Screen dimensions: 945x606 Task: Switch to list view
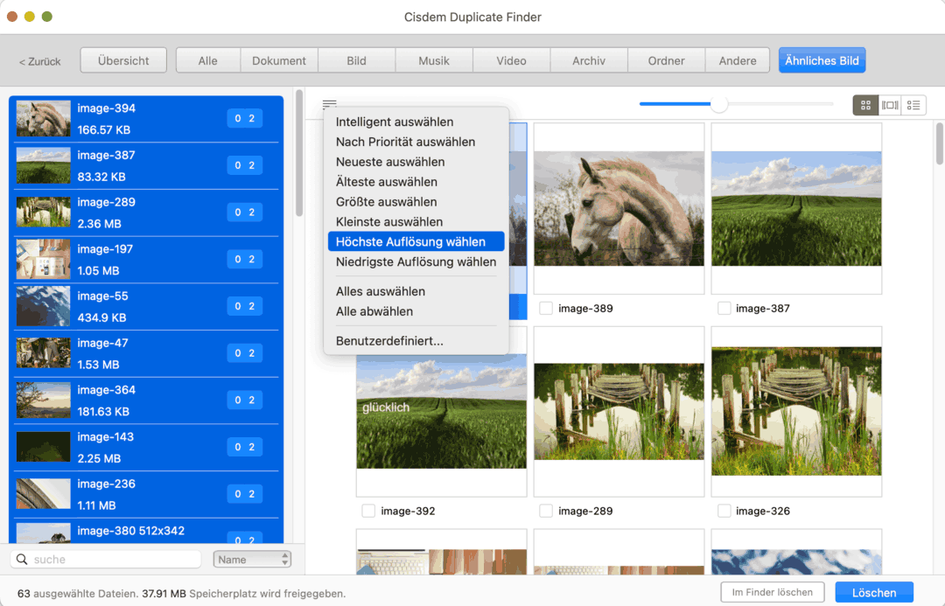coord(913,106)
